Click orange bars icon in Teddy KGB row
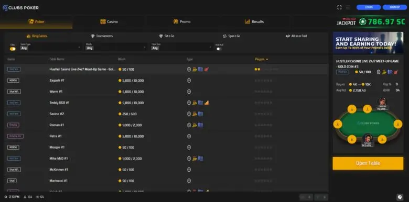Image resolution: width=409 pixels, height=202 pixels. tap(207, 103)
